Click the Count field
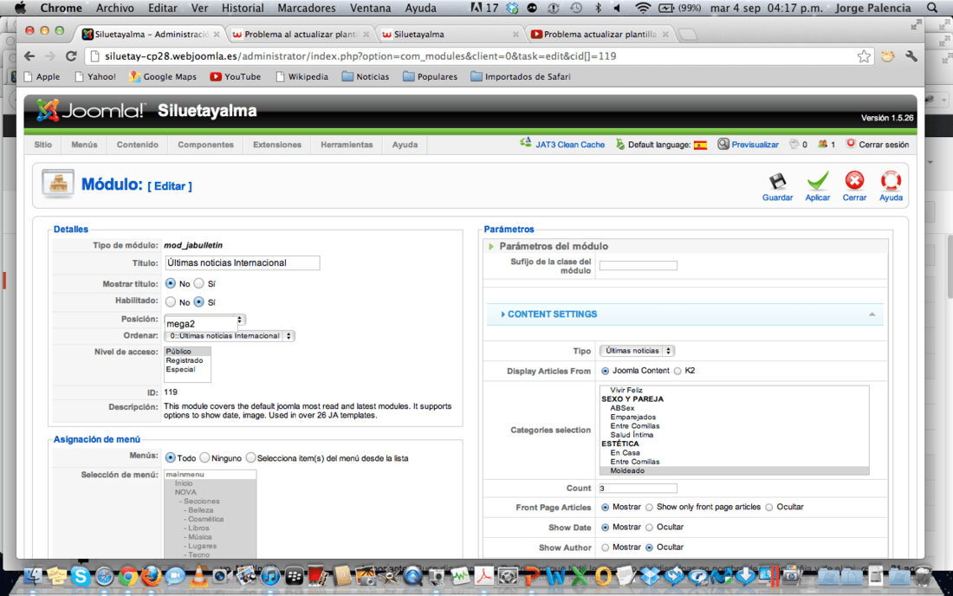The image size is (953, 596). [639, 489]
